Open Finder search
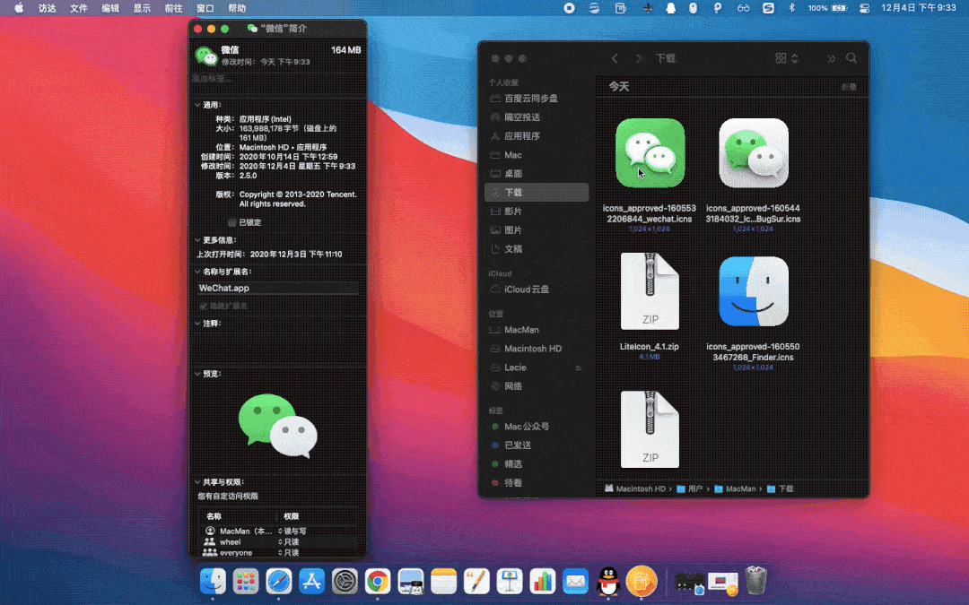This screenshot has width=969, height=605. click(851, 58)
